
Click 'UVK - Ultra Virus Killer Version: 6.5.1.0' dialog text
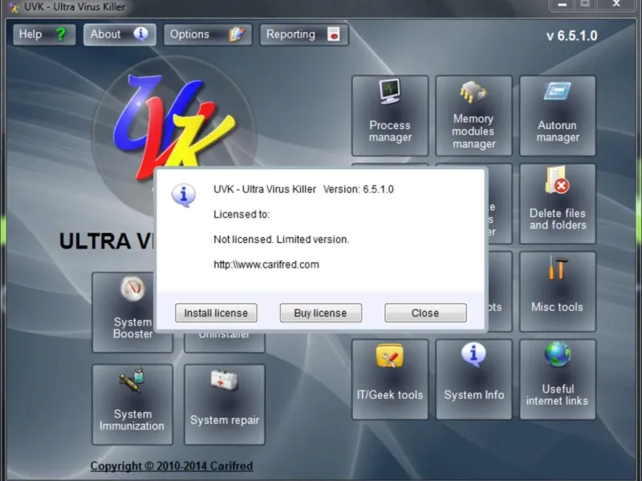[303, 189]
